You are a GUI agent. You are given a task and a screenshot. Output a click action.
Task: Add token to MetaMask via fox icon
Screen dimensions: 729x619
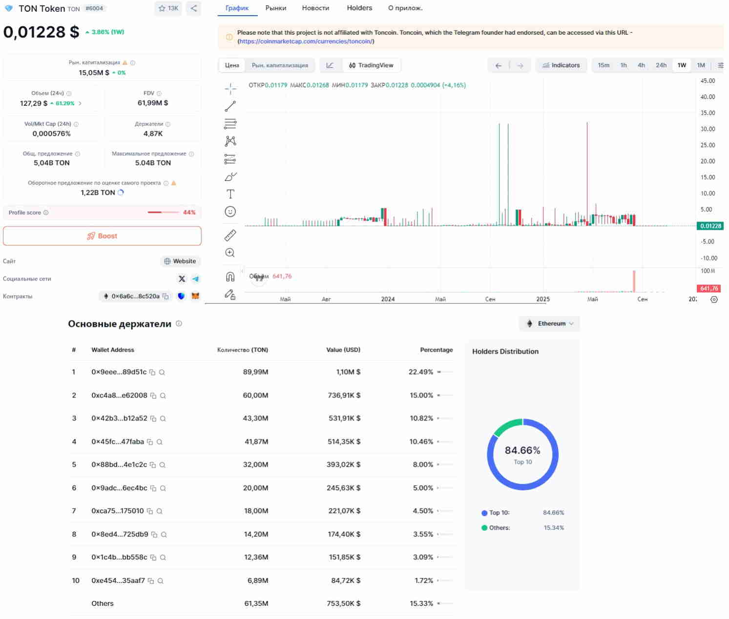point(195,296)
